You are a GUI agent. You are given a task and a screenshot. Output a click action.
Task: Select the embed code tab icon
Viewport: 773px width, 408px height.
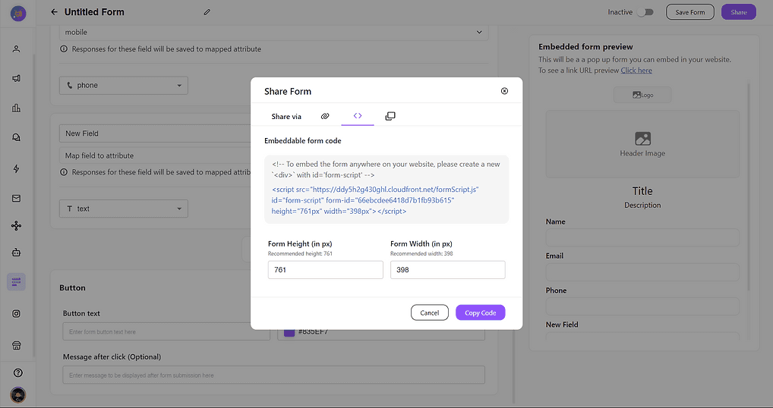[x=358, y=116]
